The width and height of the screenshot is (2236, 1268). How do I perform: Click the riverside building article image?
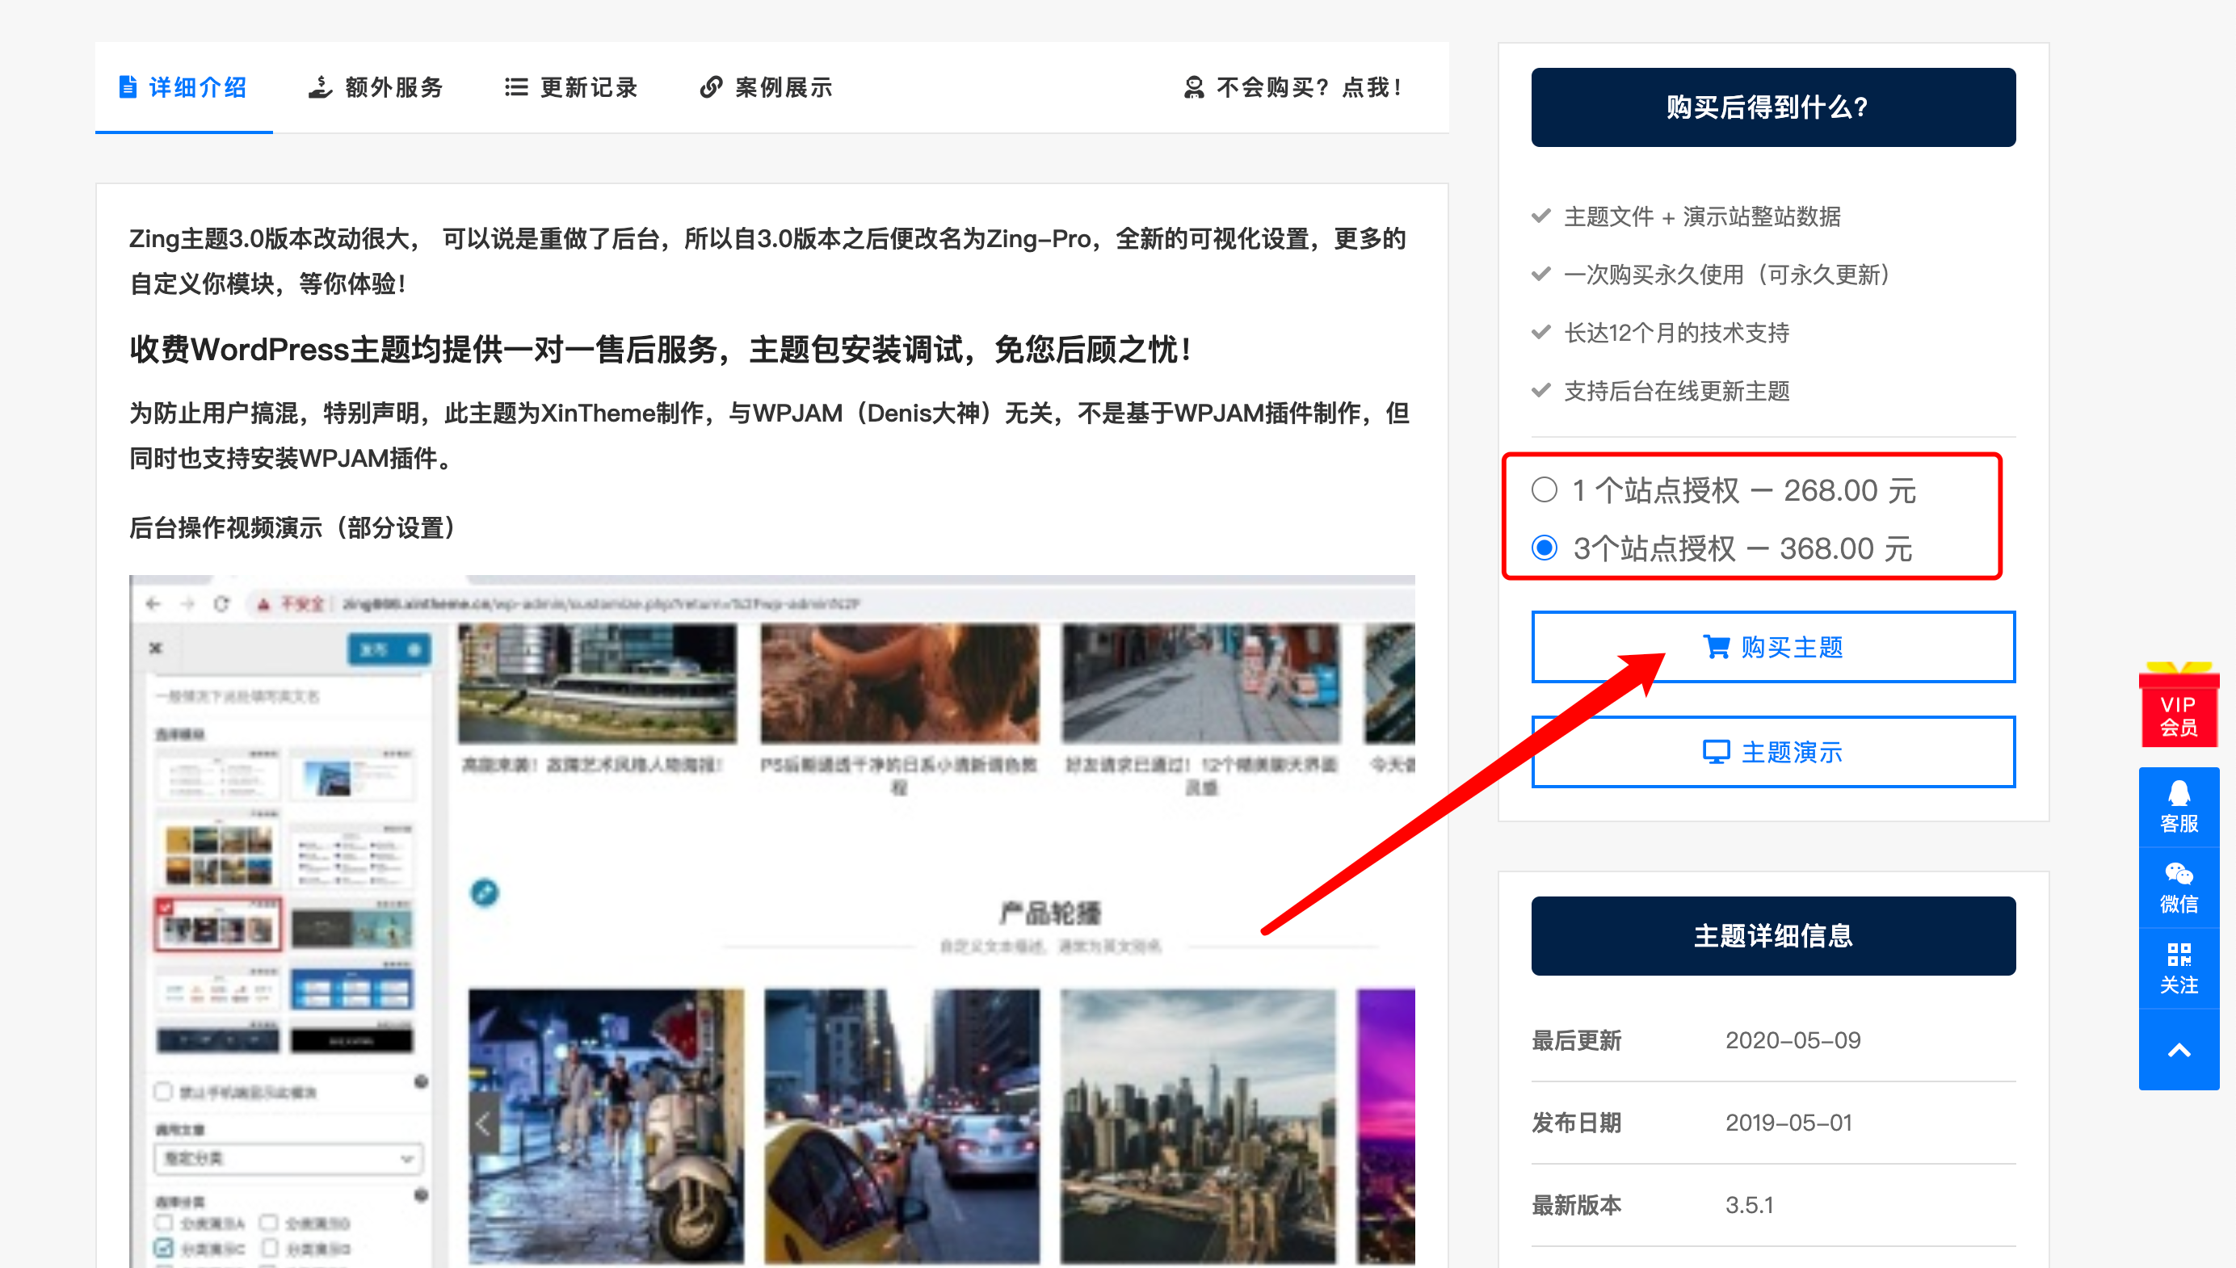(598, 683)
